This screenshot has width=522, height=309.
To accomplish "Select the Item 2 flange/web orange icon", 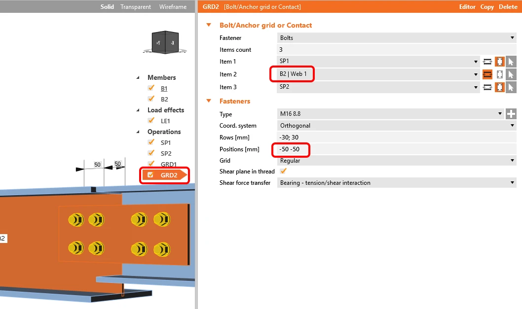I will tap(487, 74).
